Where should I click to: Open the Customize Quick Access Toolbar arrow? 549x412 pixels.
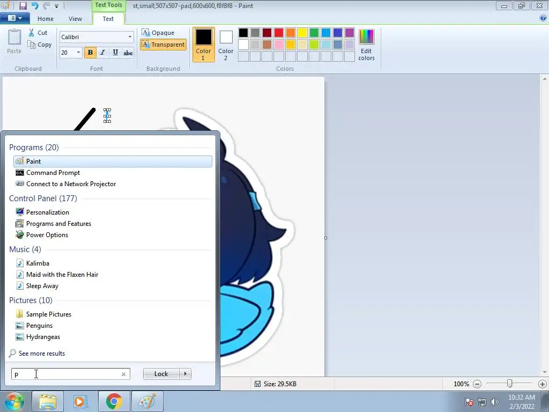pos(56,6)
